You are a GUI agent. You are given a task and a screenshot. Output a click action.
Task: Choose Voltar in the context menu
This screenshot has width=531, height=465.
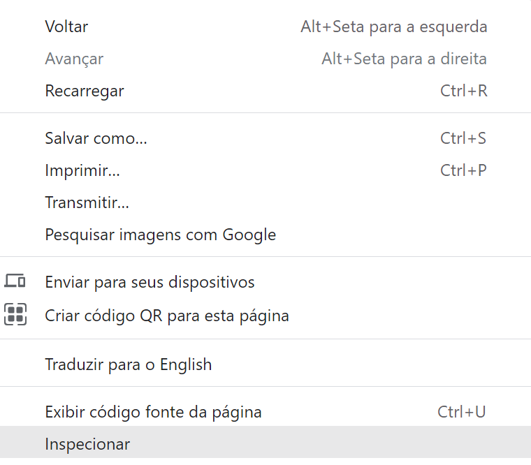click(x=265, y=27)
